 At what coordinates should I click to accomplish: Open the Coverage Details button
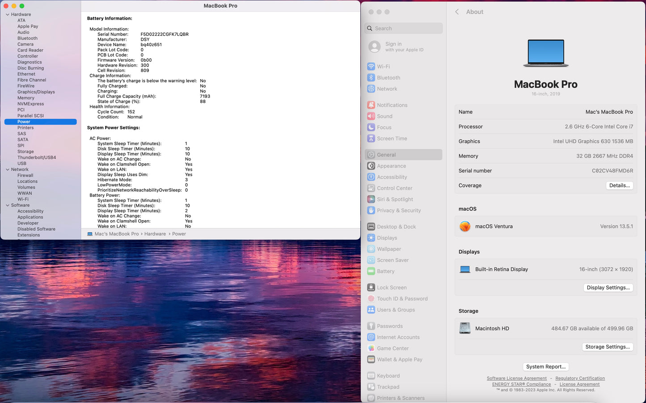click(619, 185)
